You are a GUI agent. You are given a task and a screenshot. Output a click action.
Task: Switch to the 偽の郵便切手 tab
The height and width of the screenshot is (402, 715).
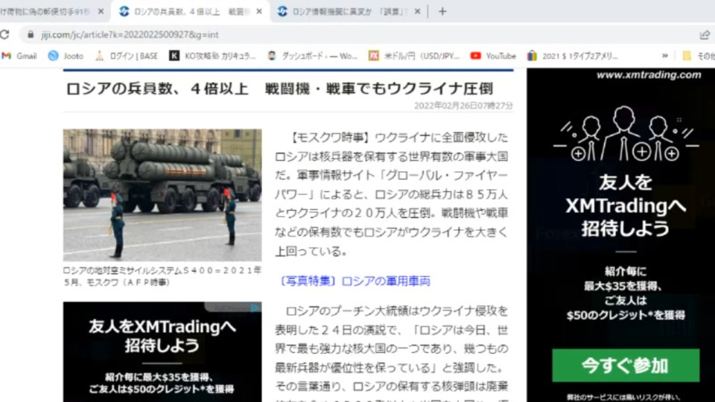[x=52, y=11]
